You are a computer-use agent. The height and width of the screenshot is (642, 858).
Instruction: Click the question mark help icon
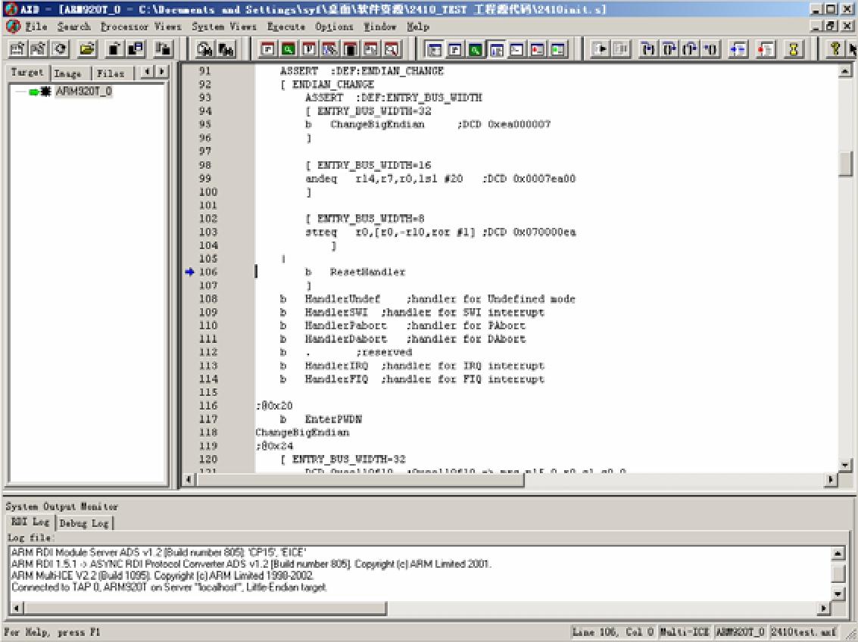(x=836, y=48)
